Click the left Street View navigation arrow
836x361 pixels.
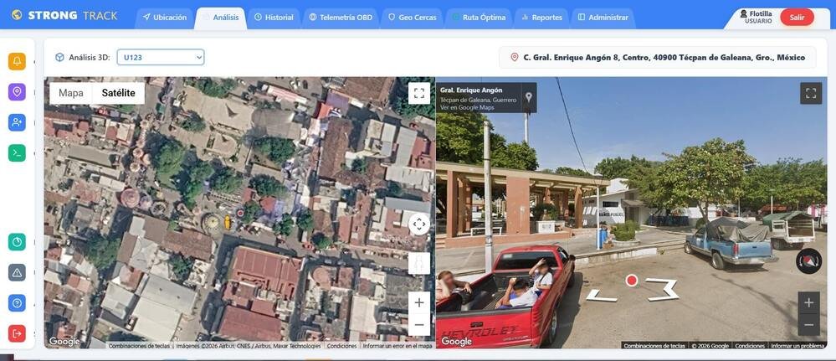tap(602, 296)
